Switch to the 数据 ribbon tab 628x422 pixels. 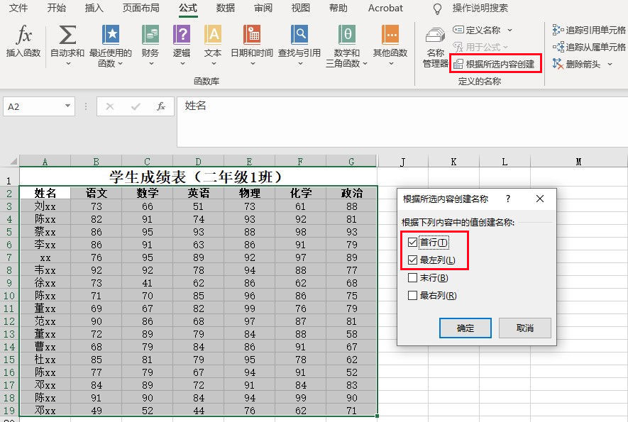225,8
